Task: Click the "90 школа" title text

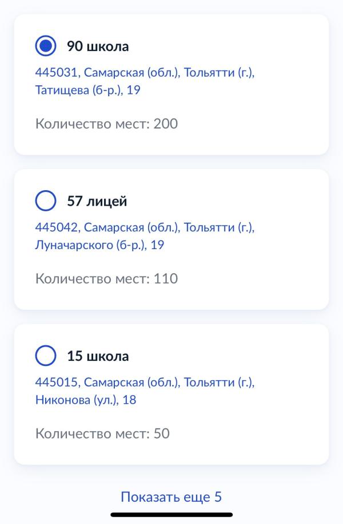Action: (98, 46)
